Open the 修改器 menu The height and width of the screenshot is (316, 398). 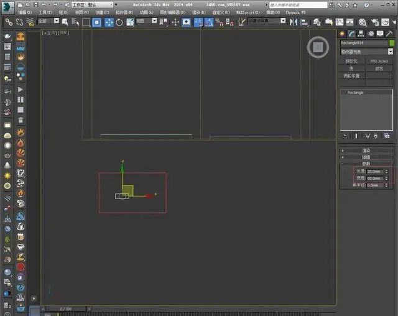point(124,12)
